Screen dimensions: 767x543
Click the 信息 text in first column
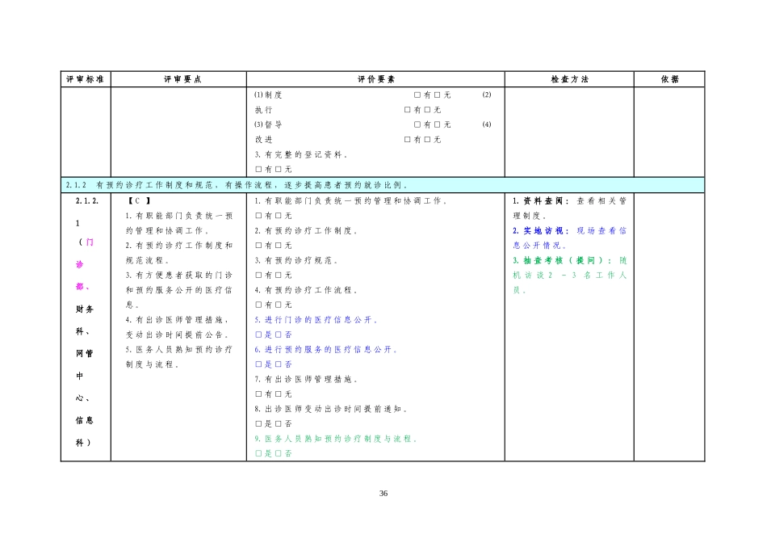point(84,420)
